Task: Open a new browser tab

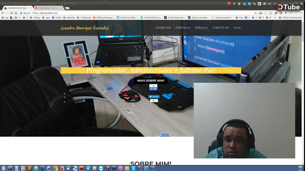Action: (67, 8)
